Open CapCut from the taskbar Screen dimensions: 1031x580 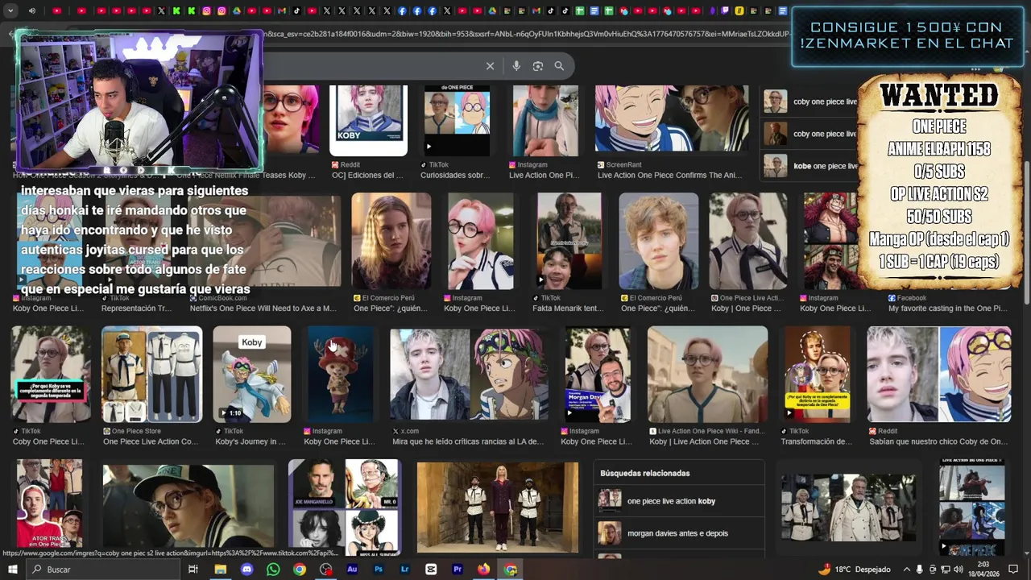(431, 570)
